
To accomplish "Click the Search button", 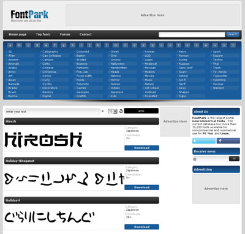I will point(233,35).
